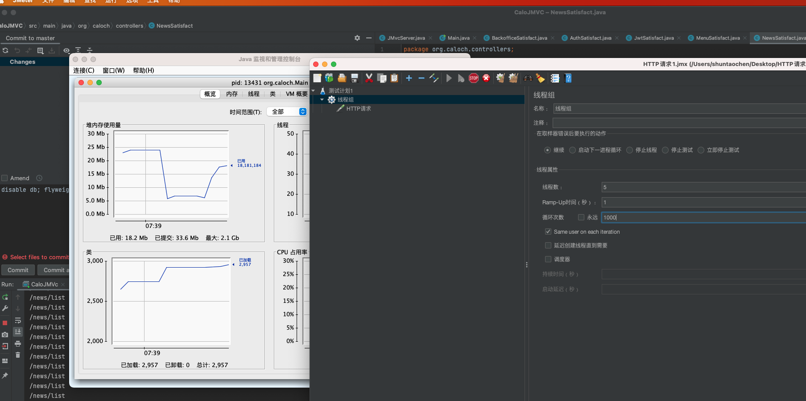Click the Clear All double broom icon
The image size is (806, 401).
tap(513, 78)
